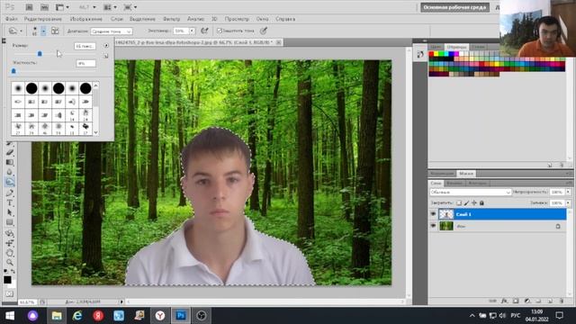Open the Dodge tool preset picker
This screenshot has width=576, height=324.
point(15,31)
